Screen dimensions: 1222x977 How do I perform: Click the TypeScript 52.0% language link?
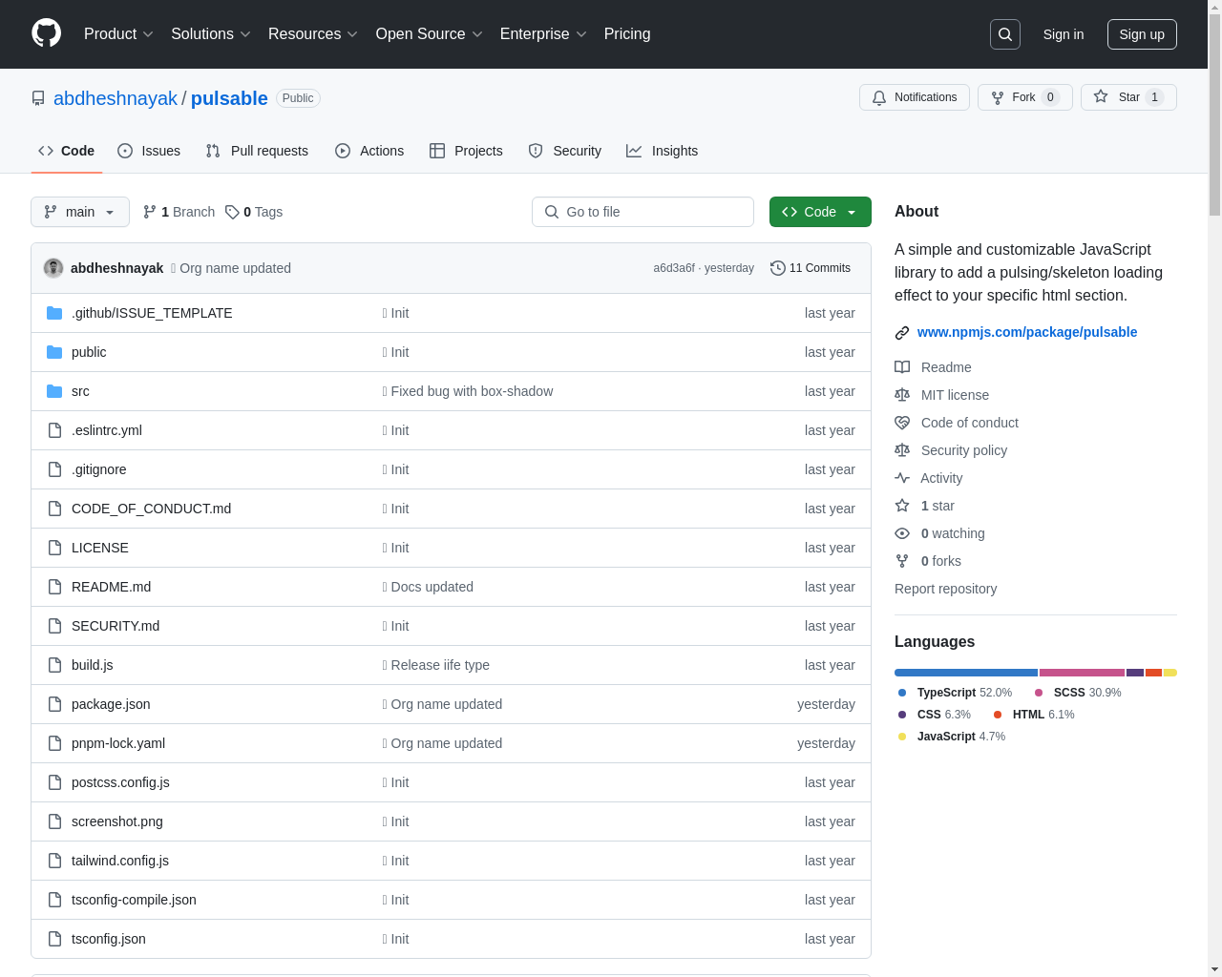pyautogui.click(x=955, y=693)
